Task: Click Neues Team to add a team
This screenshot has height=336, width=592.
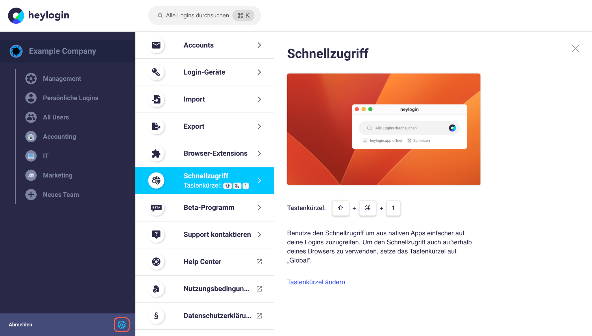Action: pos(61,195)
